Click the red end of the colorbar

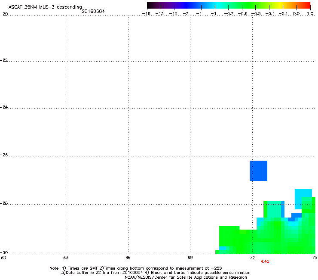[x=306, y=5]
